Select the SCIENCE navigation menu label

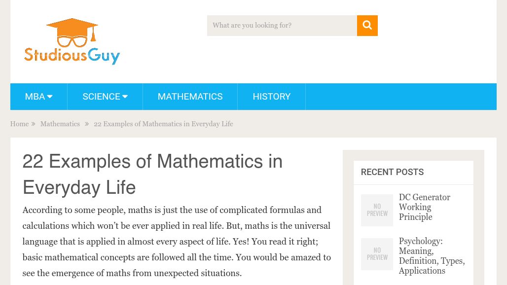tap(101, 97)
